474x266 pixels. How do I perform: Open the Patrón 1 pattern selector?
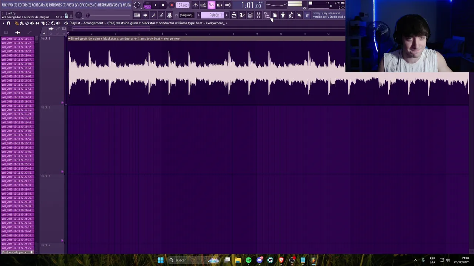click(x=212, y=15)
